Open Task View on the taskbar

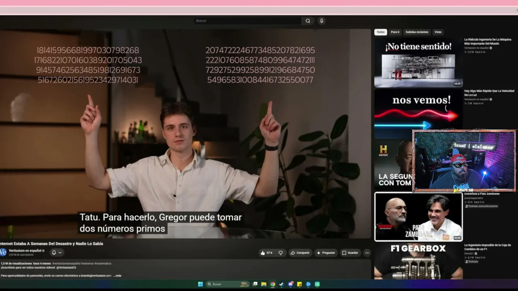255,284
